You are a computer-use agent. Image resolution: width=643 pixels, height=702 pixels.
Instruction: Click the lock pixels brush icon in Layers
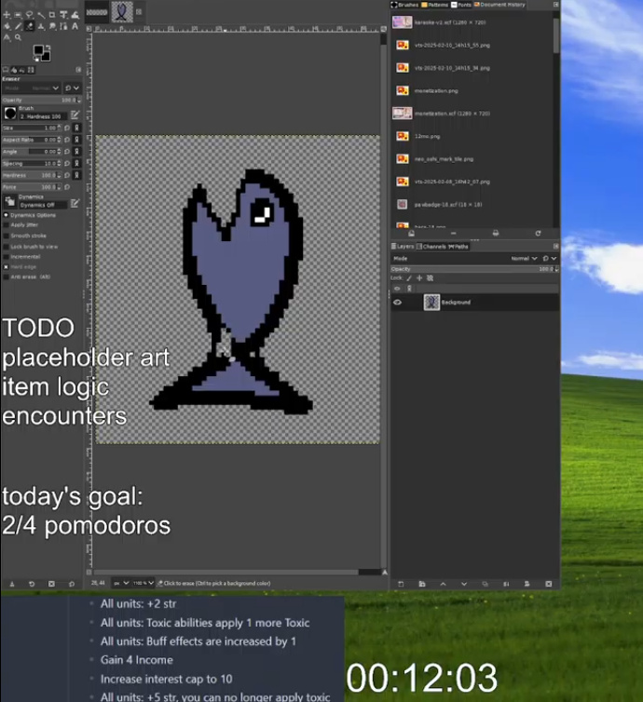(x=409, y=277)
